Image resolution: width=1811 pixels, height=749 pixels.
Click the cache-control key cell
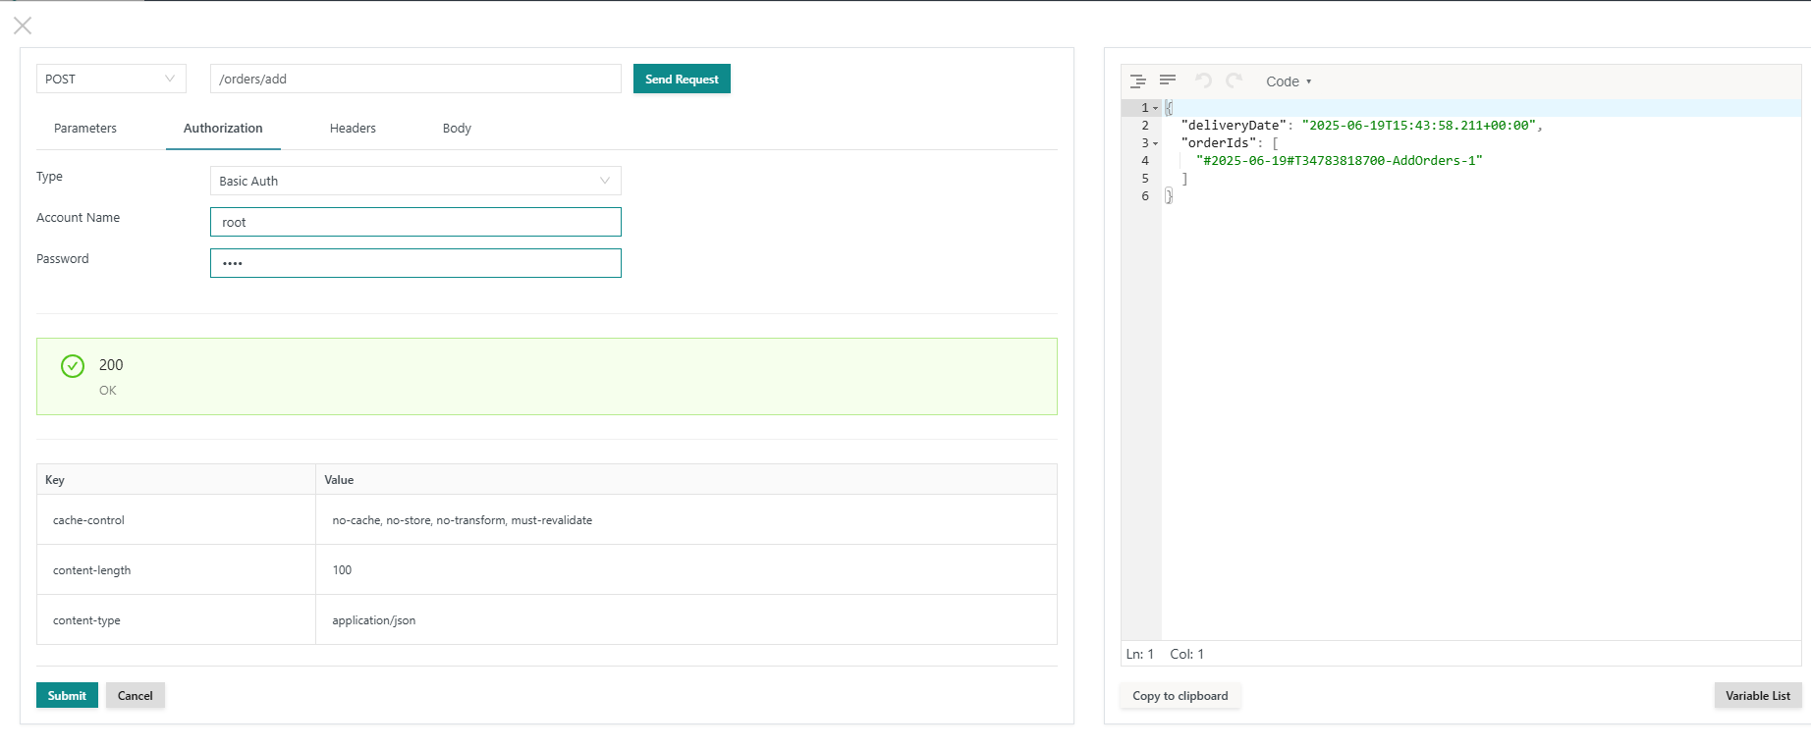click(176, 520)
